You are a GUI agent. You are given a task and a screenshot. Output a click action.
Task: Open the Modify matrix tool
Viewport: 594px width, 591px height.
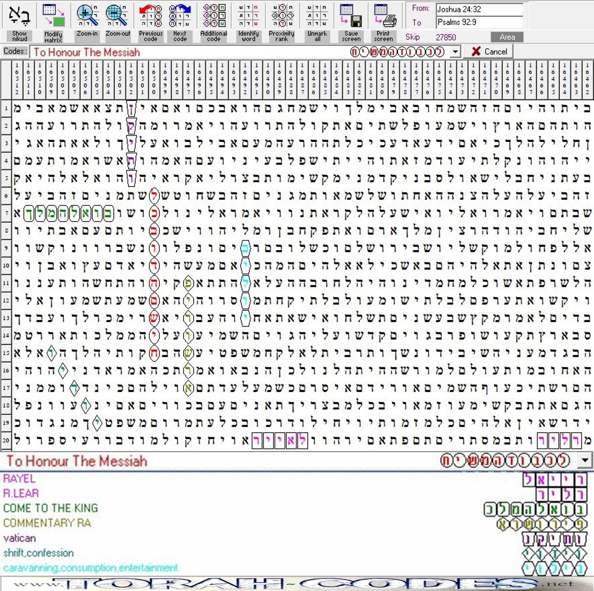pos(53,15)
